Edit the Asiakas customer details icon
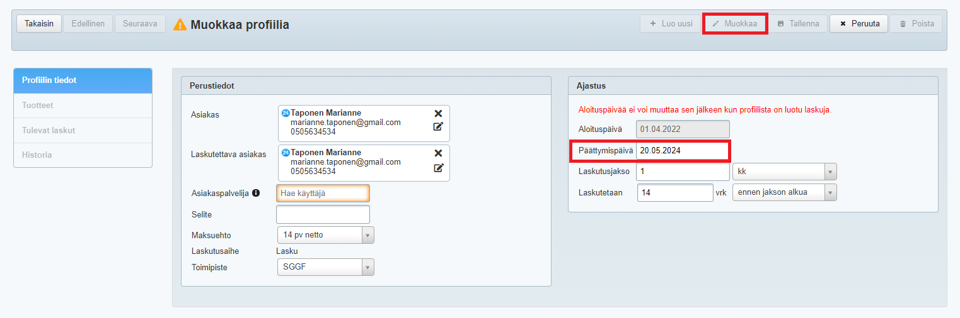Viewport: 960px width, 318px height. click(x=438, y=127)
